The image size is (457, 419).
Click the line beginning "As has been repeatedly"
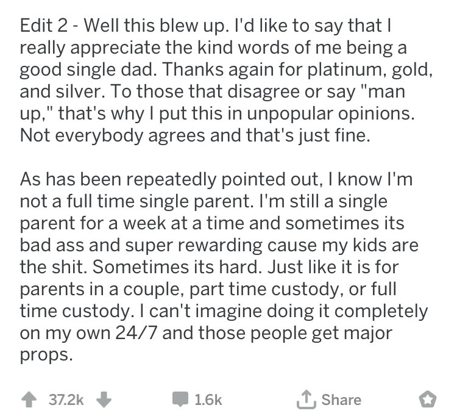(x=216, y=179)
